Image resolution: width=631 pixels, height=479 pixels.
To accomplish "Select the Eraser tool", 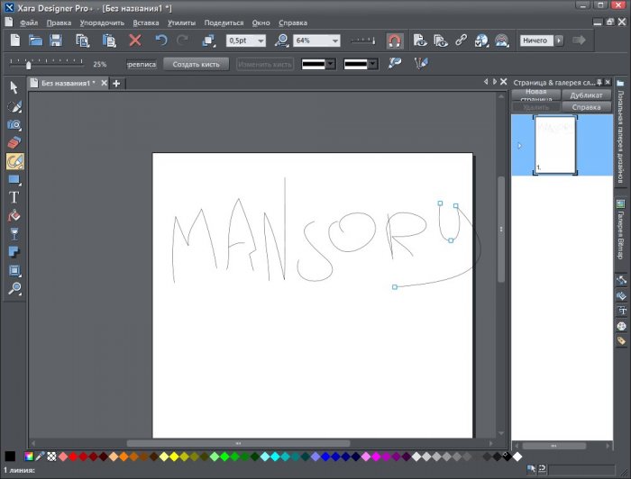I will pos(14,142).
